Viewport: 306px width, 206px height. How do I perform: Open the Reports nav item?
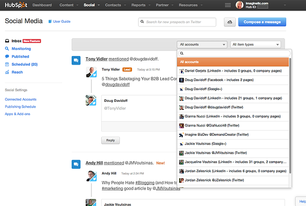[138, 5]
